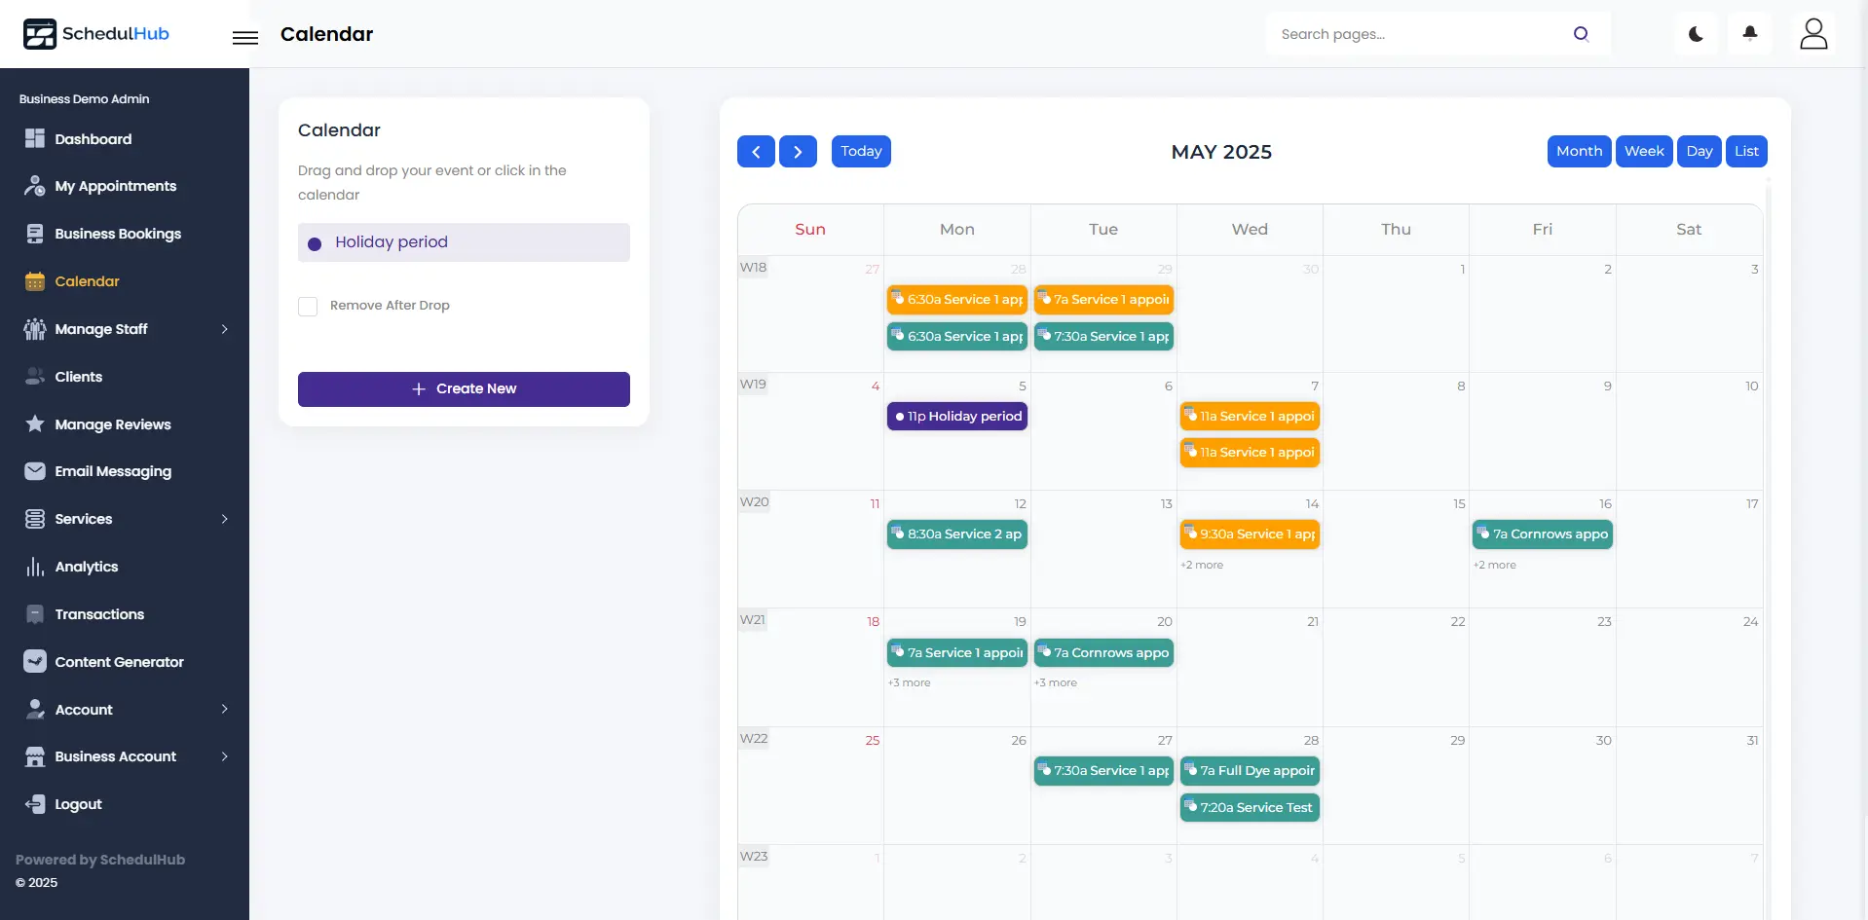Image resolution: width=1868 pixels, height=920 pixels.
Task: Enable Remove After Drop checkbox
Action: [308, 307]
